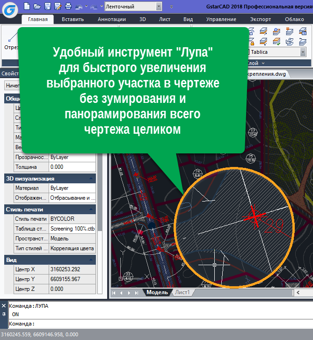This screenshot has height=340, width=313.
Task: Click the Корреляция цвета value
Action: pos(72,248)
